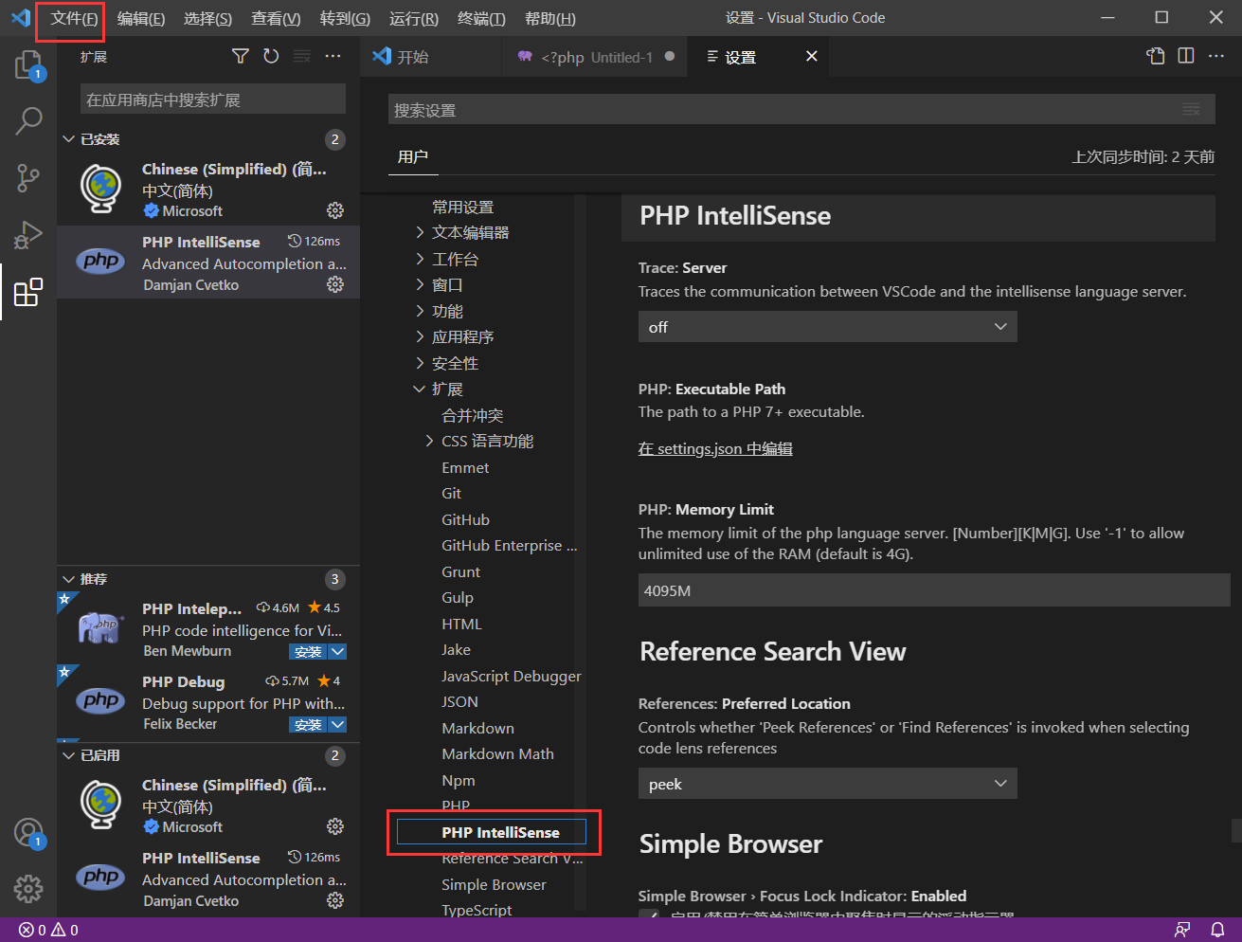Expand 文本编辑器 settings category
The height and width of the screenshot is (942, 1242).
pos(420,232)
